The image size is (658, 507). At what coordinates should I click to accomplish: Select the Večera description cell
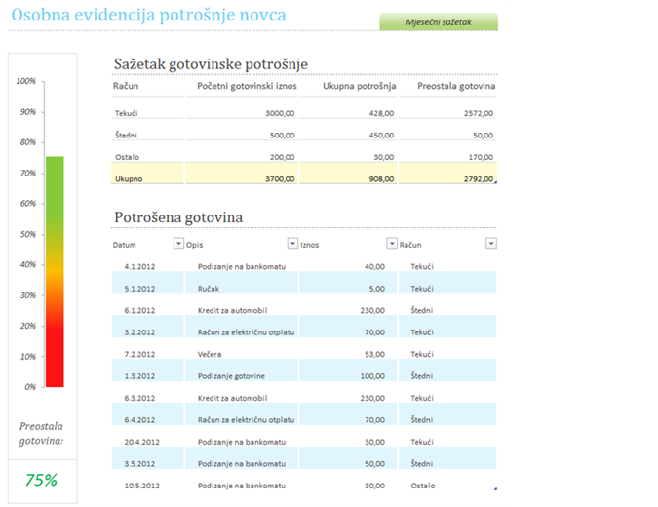pos(210,354)
